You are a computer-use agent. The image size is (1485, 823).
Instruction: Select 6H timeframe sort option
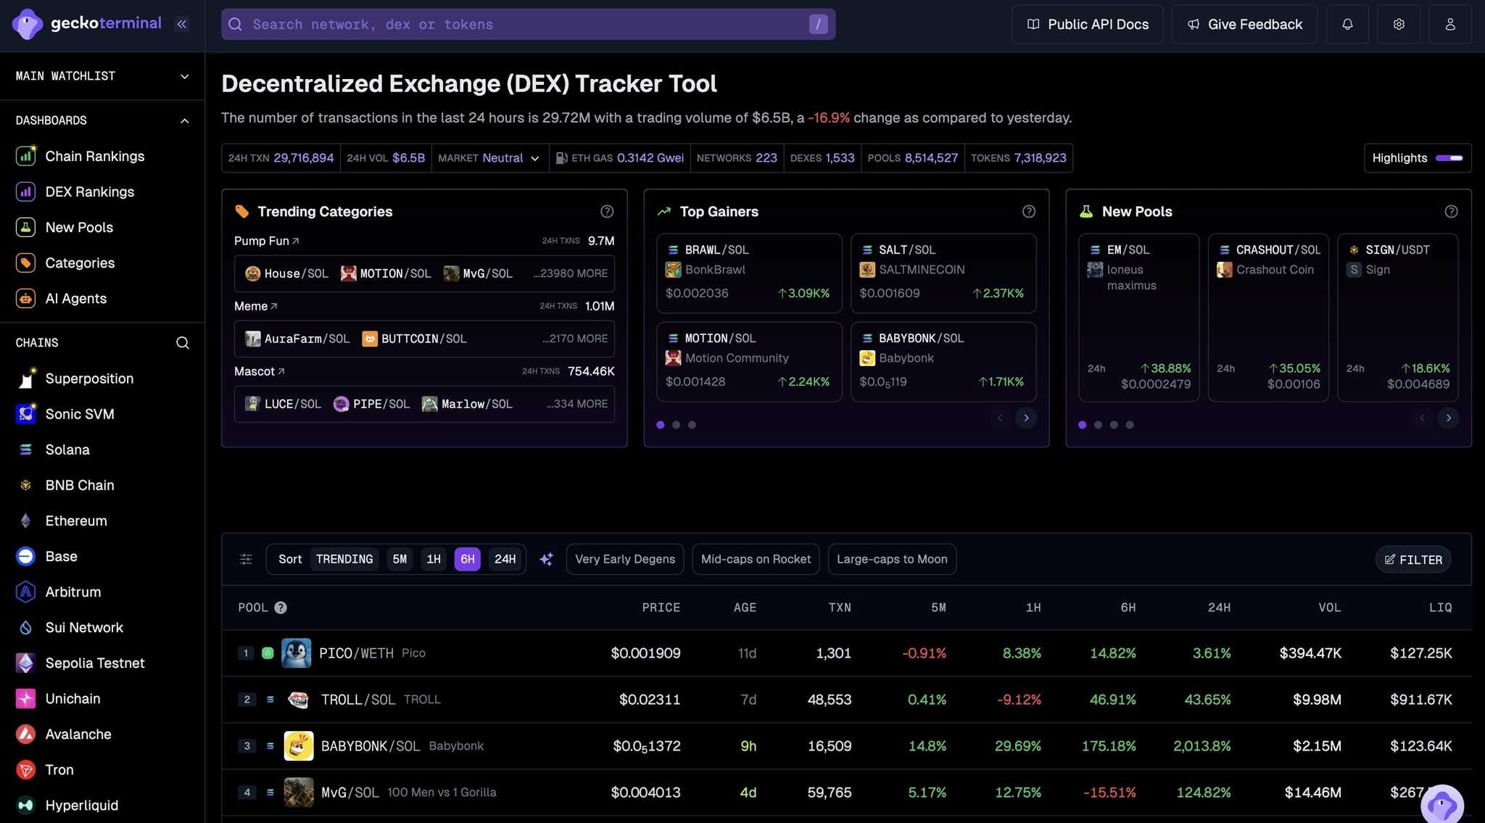click(x=468, y=559)
